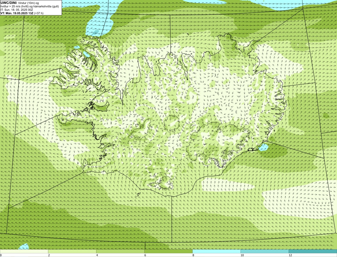Viewport: 337px width, 257px height.
Task: Click the light green 2–4 colorbar segment
Action: [x=72, y=251]
